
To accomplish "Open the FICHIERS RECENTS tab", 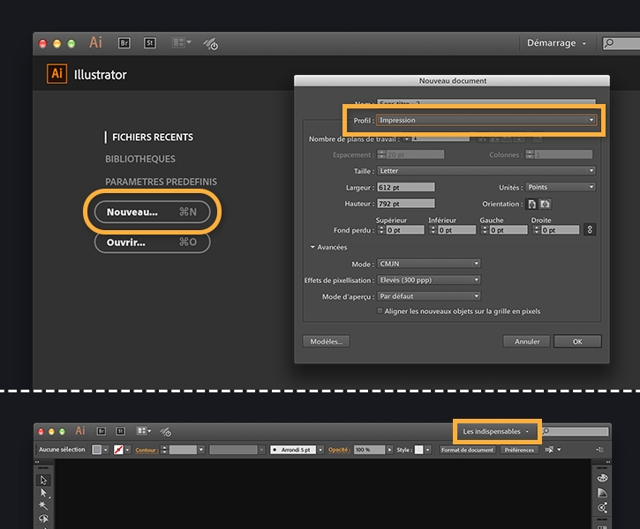I will 153,138.
